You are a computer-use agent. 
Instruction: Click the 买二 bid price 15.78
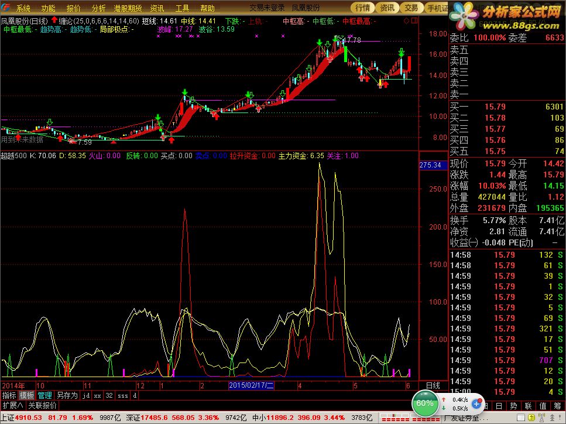(495, 118)
